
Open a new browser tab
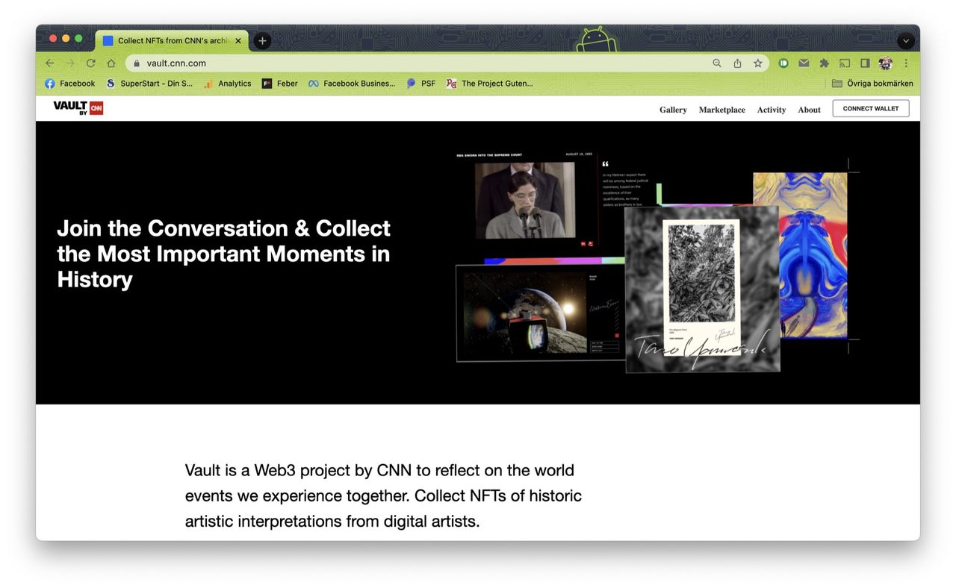click(262, 41)
